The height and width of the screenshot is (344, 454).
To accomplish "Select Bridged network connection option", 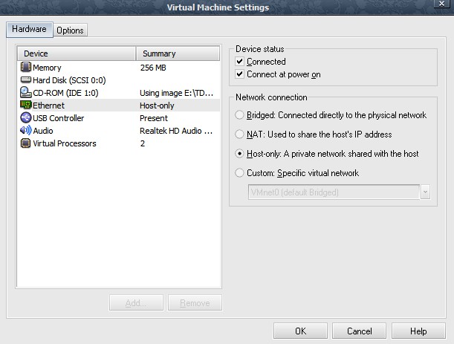I will click(x=239, y=115).
